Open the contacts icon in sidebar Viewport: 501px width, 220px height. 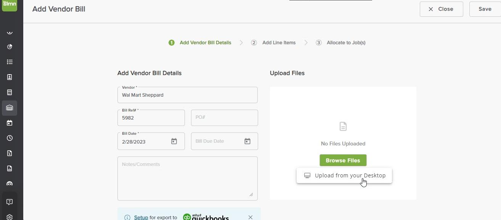(10, 77)
